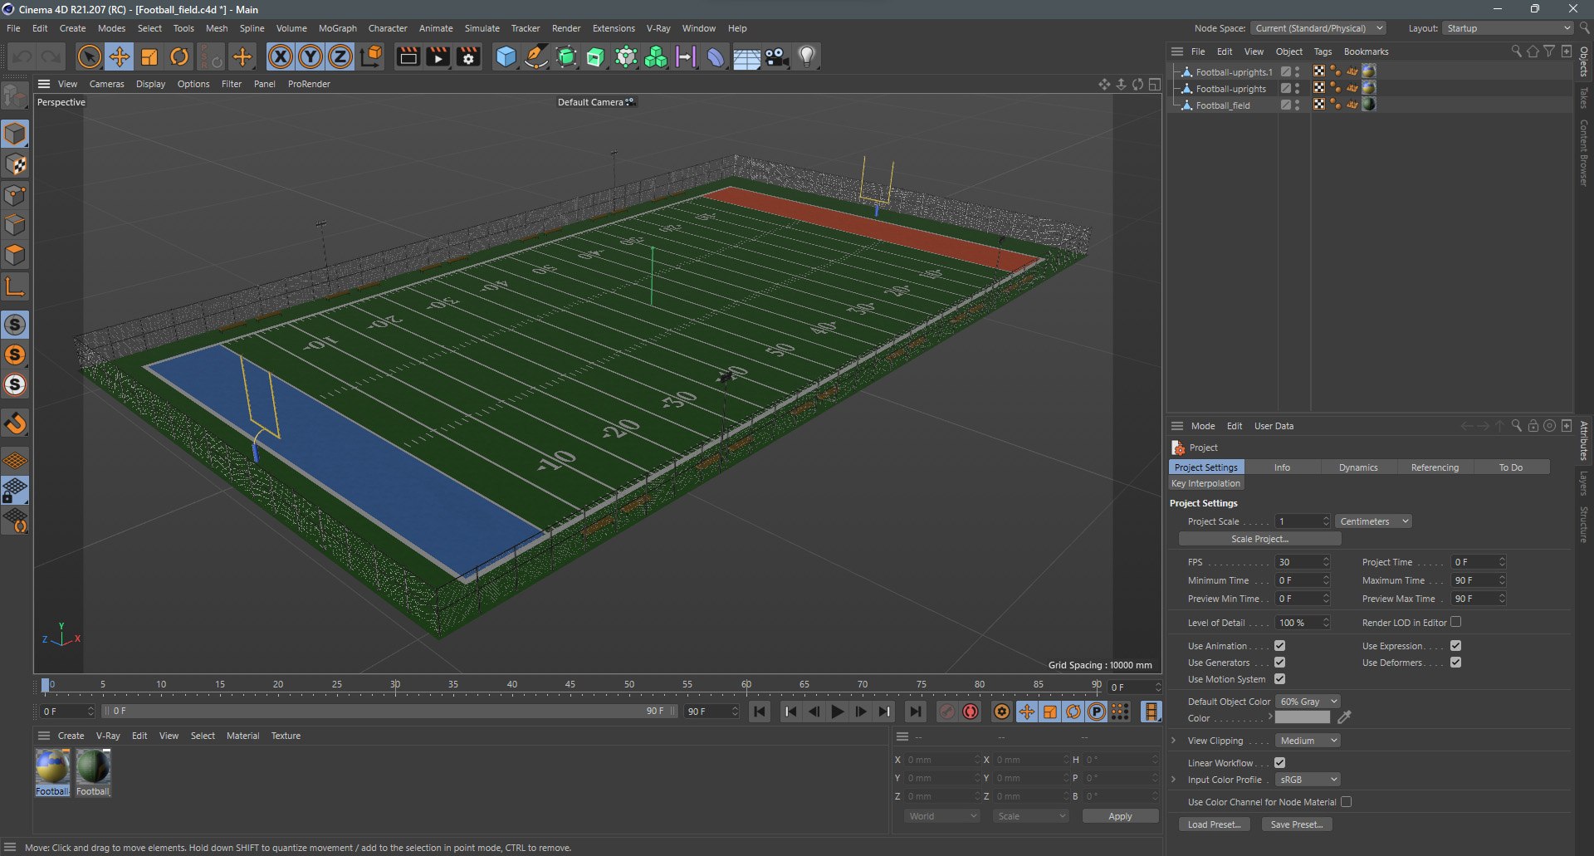Uncheck Use Expression checkbox
The image size is (1594, 856).
(x=1455, y=646)
